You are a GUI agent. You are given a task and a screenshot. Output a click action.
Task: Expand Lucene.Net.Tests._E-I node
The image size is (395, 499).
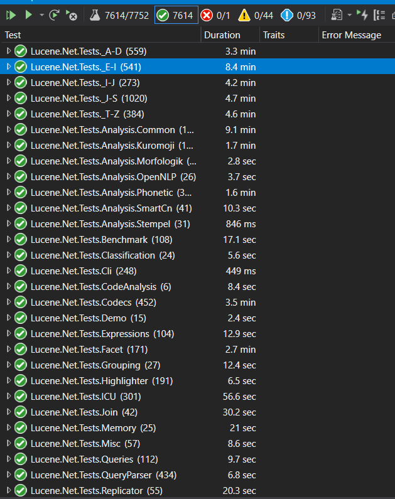coord(9,67)
